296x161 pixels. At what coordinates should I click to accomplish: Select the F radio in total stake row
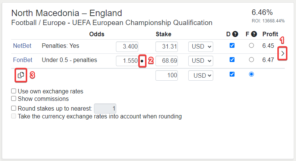pyautogui.click(x=251, y=74)
